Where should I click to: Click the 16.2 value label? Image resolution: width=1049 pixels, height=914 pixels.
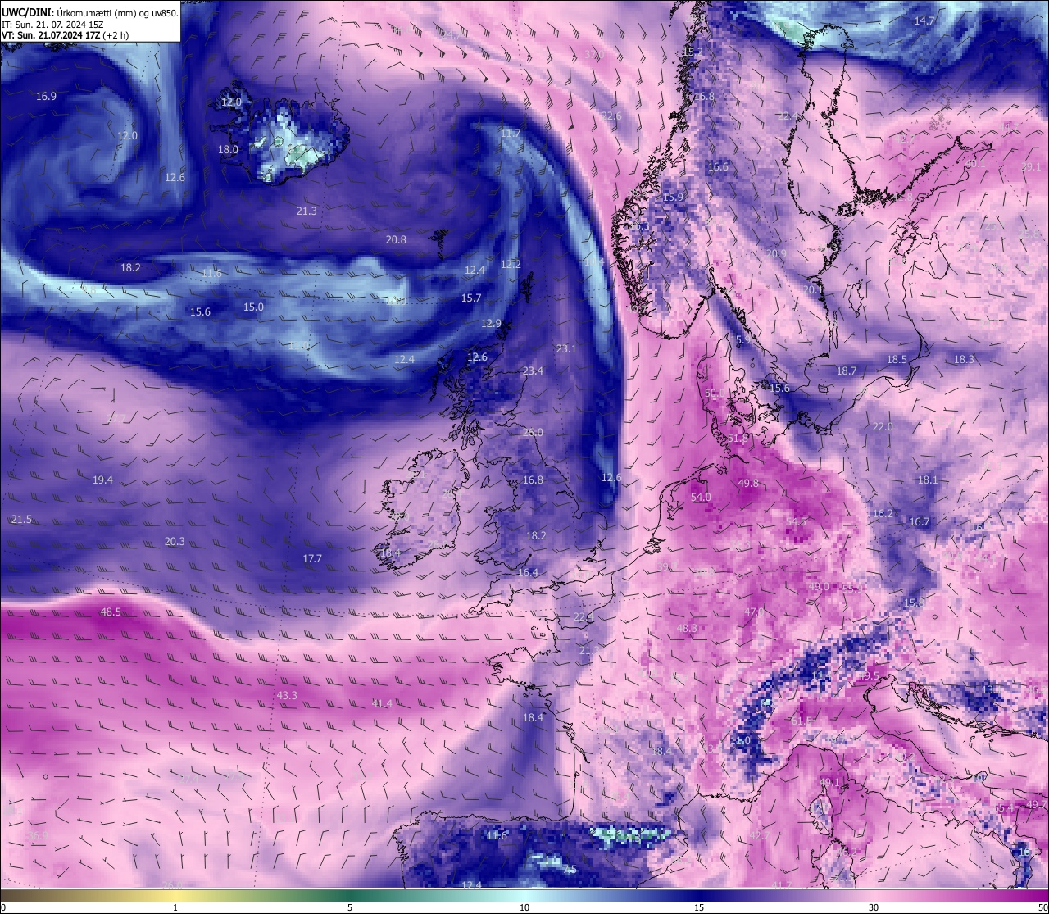coord(883,514)
